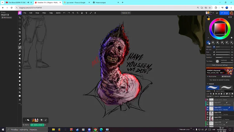This screenshot has height=132, width=234.
Task: Toggle lock transparent pixels icon
Action: (x=211, y=94)
